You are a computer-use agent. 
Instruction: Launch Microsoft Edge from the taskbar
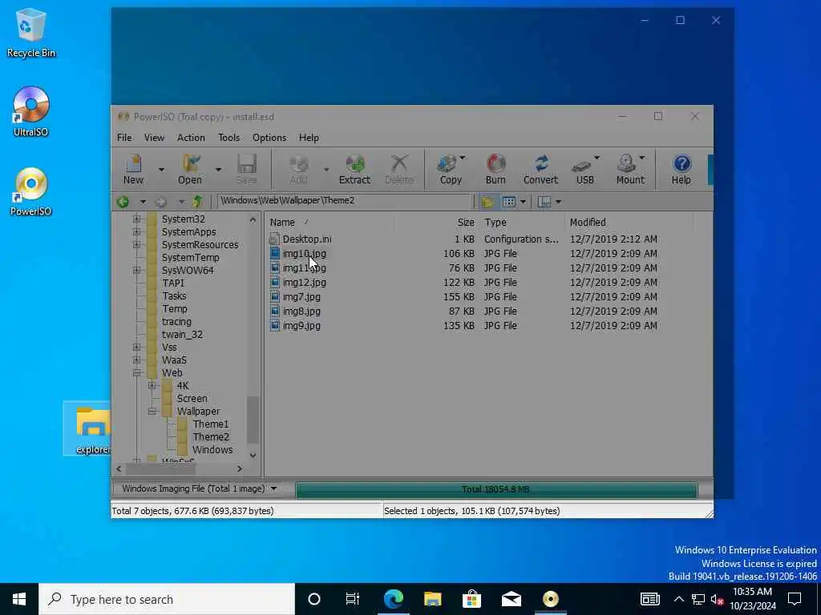click(x=393, y=599)
